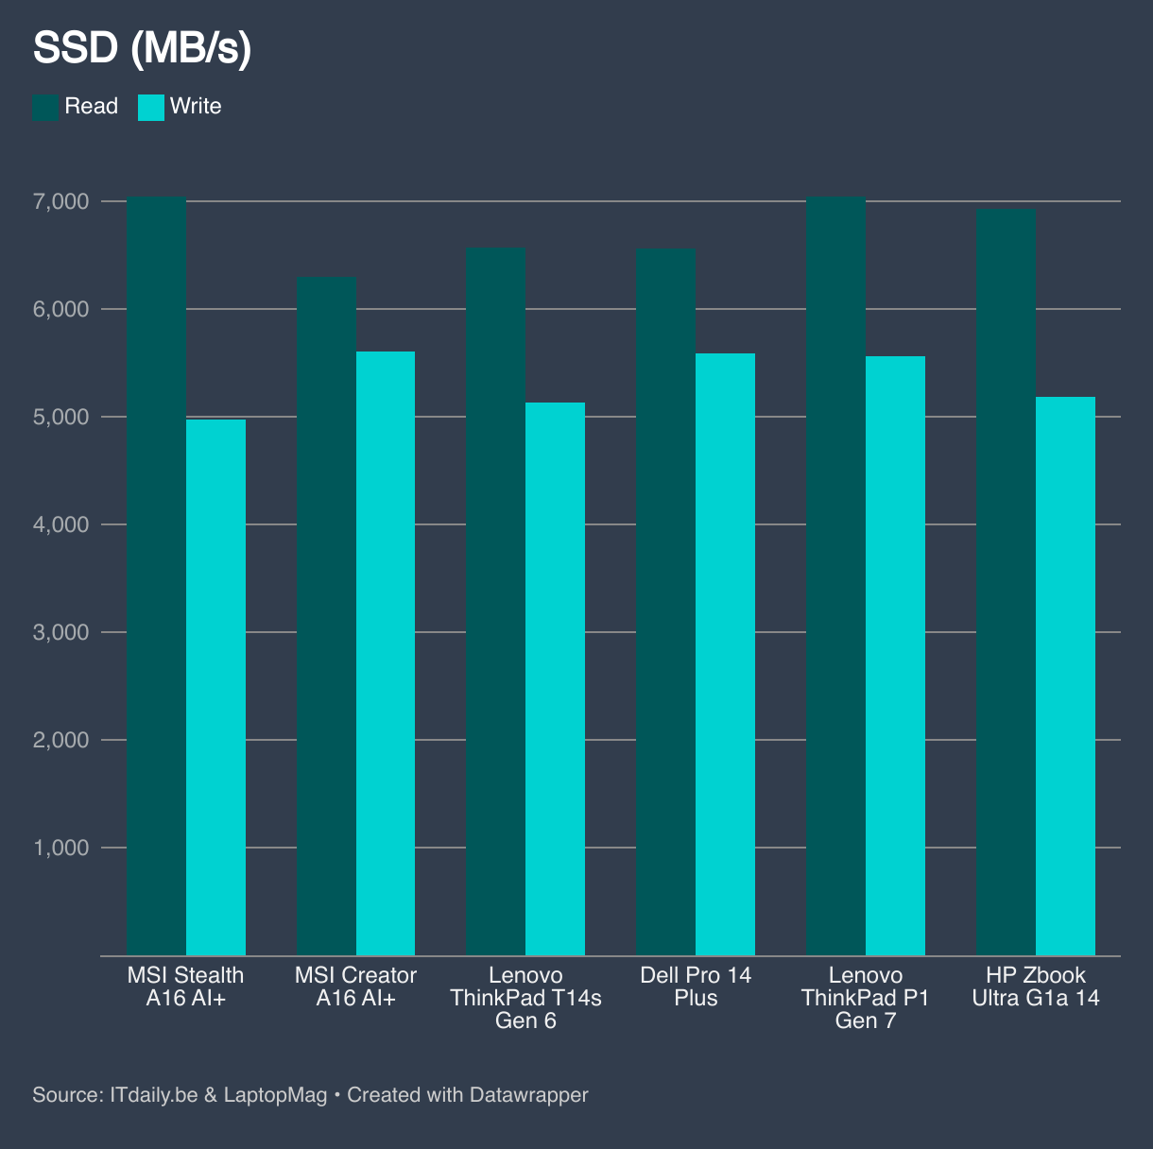
Task: Open the Created with Datawrapper link
Action: click(x=468, y=1095)
